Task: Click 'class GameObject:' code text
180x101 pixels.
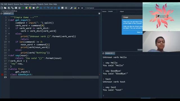Action: pos(21,75)
